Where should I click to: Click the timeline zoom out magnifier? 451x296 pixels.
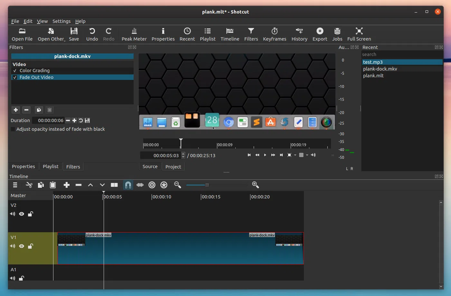click(x=177, y=185)
